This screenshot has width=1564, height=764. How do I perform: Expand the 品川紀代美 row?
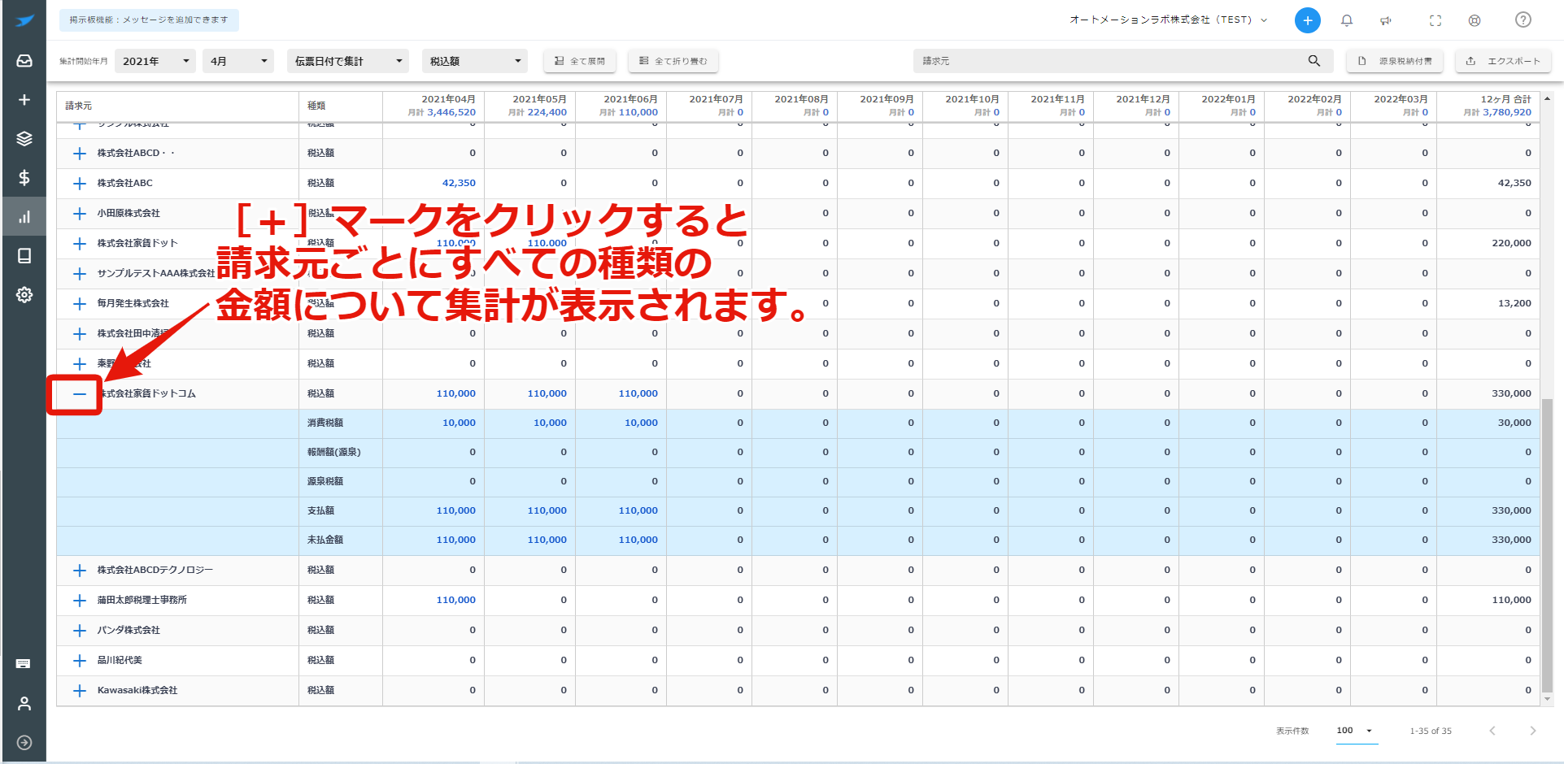(x=80, y=661)
